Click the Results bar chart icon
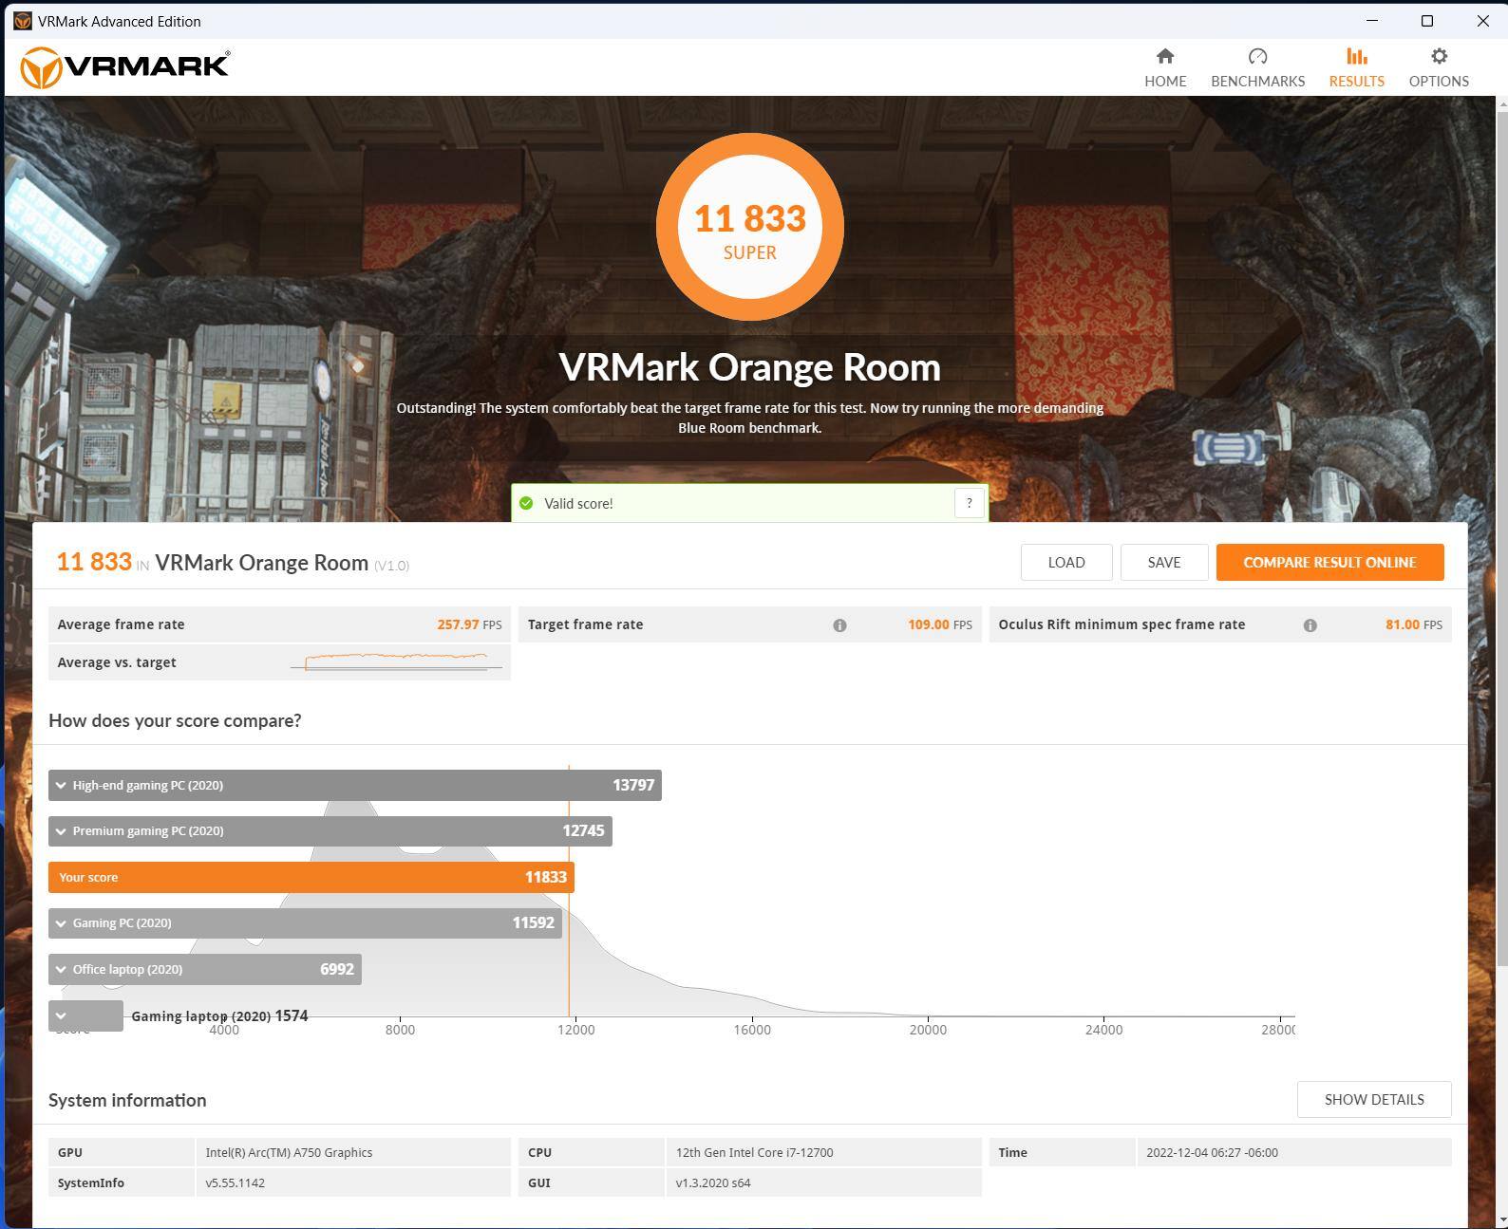Viewport: 1508px width, 1229px height. pos(1356,57)
